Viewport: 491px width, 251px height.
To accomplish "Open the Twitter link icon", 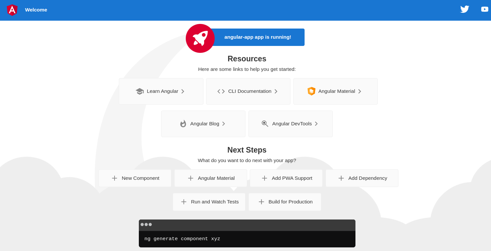I will tap(464, 9).
